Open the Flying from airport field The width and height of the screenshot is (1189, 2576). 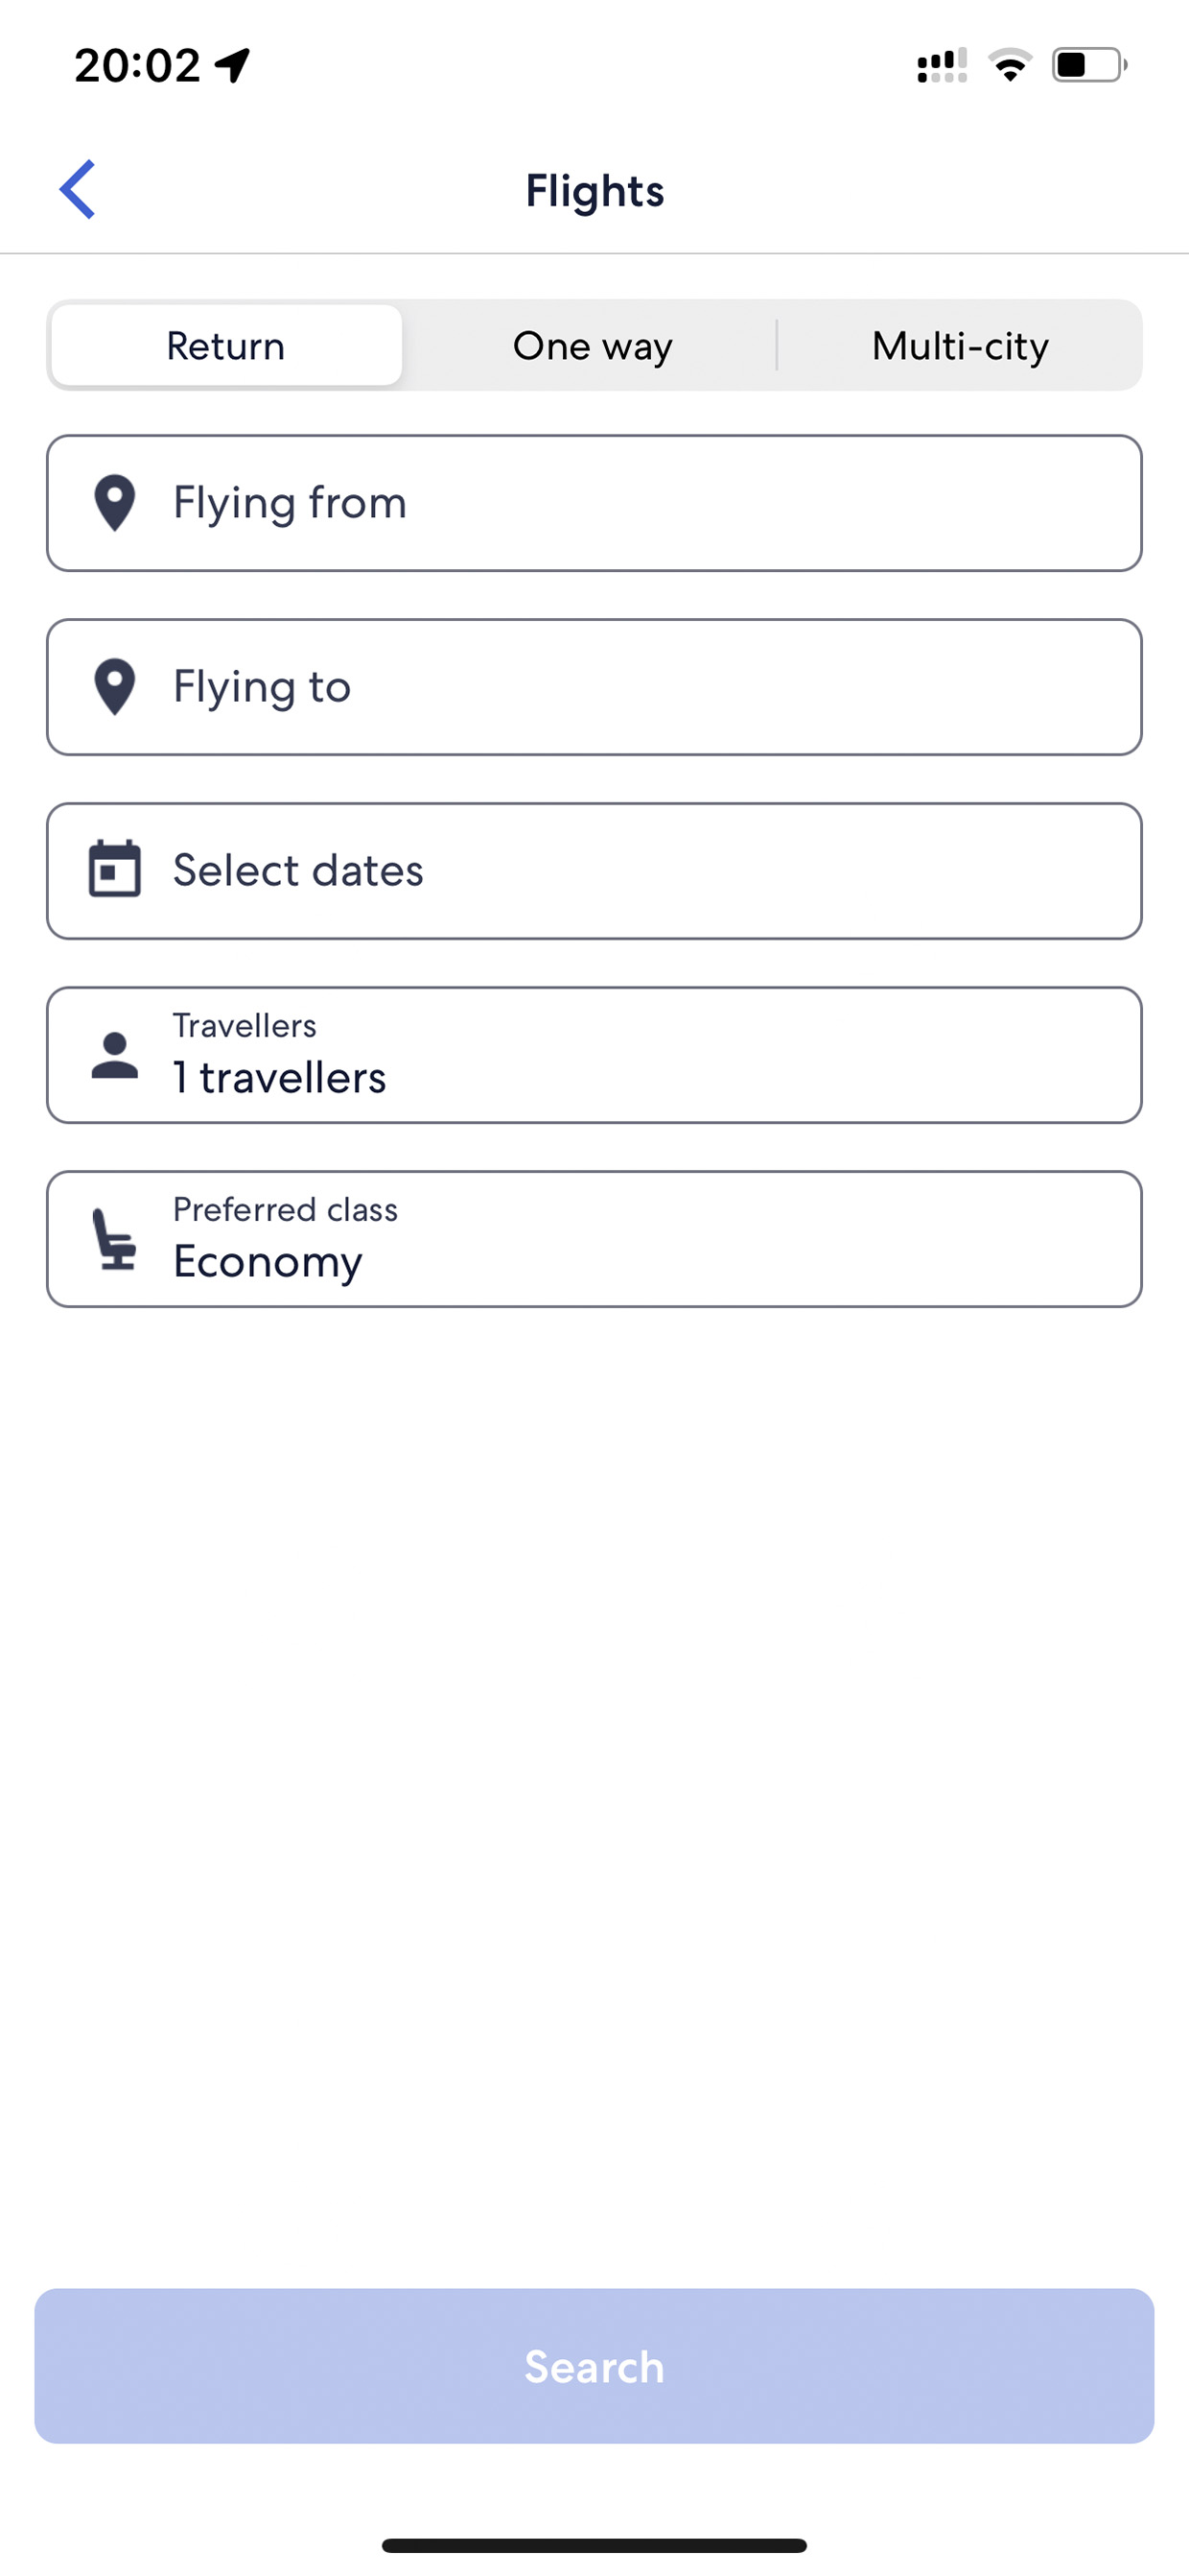click(x=594, y=503)
